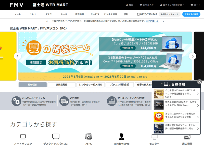Open the ふくまろ owl thumbnail
This screenshot has height=146, width=204.
pos(159,117)
